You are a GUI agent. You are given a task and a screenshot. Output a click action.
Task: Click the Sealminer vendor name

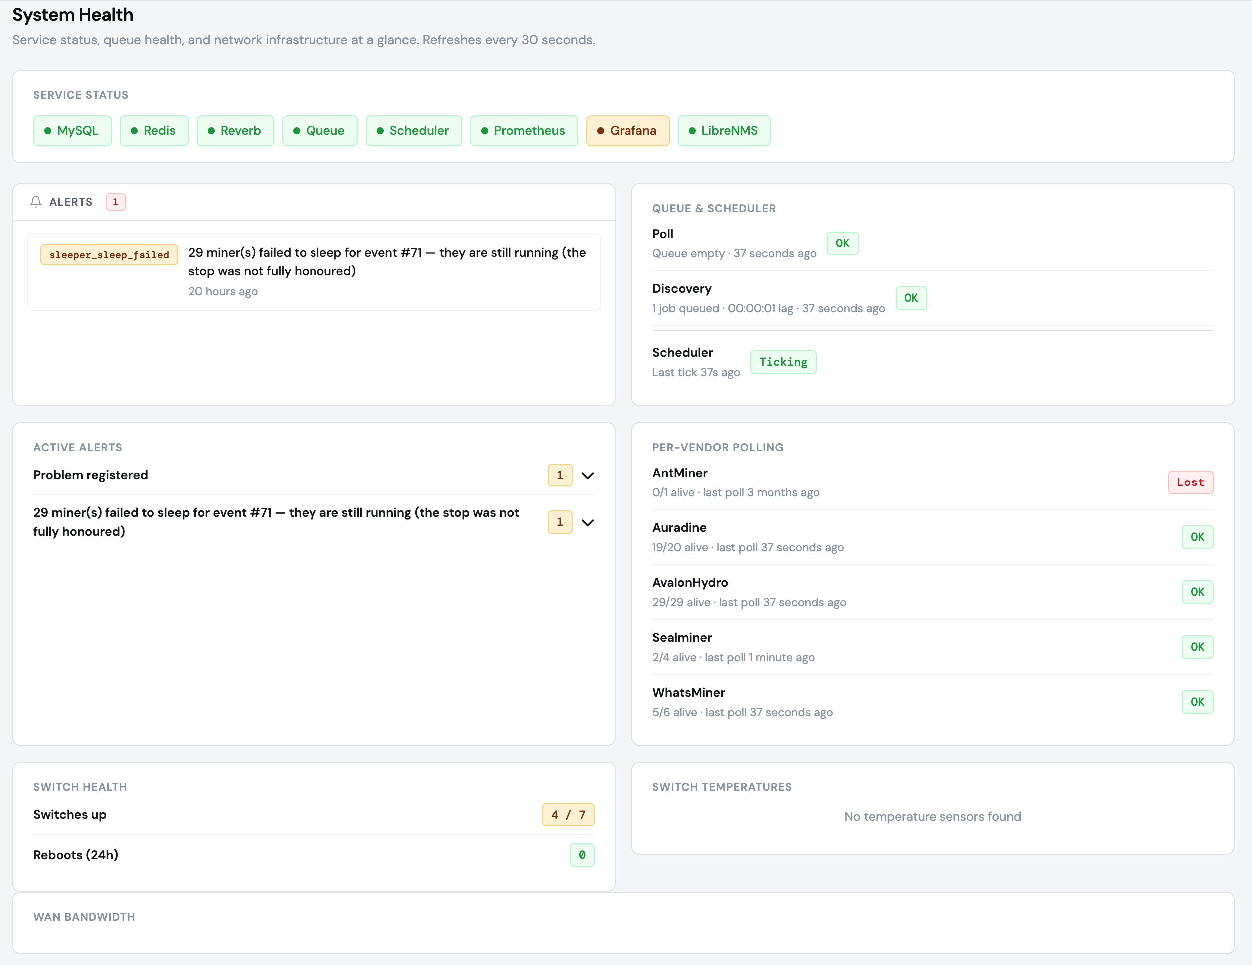682,638
